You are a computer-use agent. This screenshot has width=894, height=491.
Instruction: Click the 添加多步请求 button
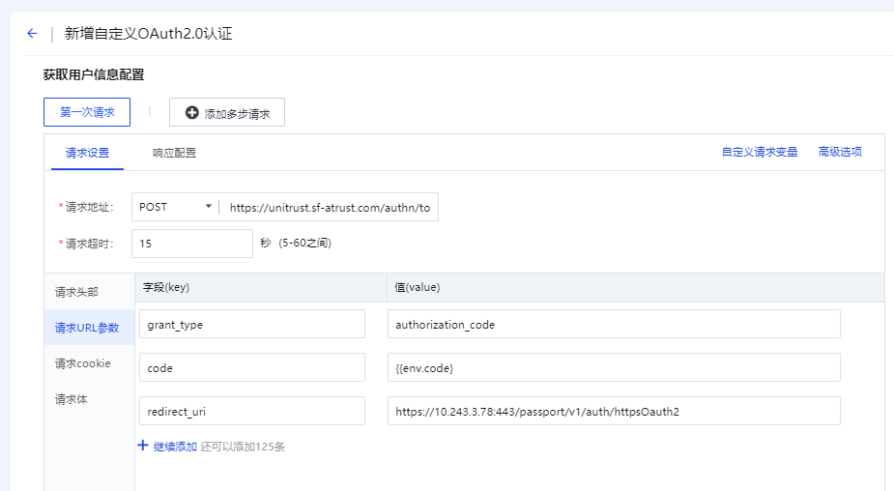[227, 113]
